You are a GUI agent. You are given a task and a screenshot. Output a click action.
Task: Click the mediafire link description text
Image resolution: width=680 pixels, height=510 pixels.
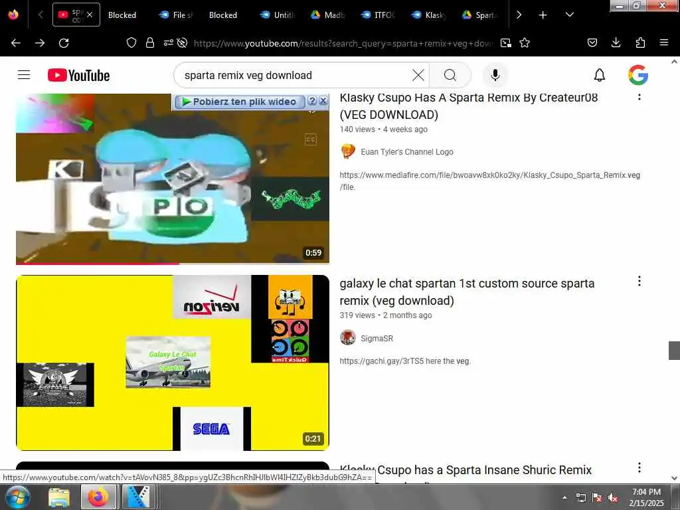click(490, 181)
